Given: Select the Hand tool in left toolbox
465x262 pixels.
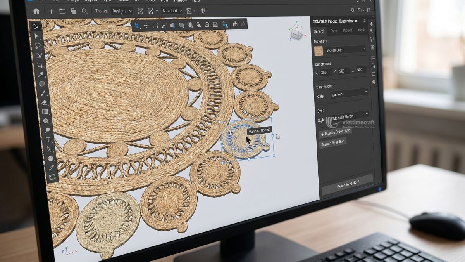Looking at the screenshot, I should click(x=50, y=158).
